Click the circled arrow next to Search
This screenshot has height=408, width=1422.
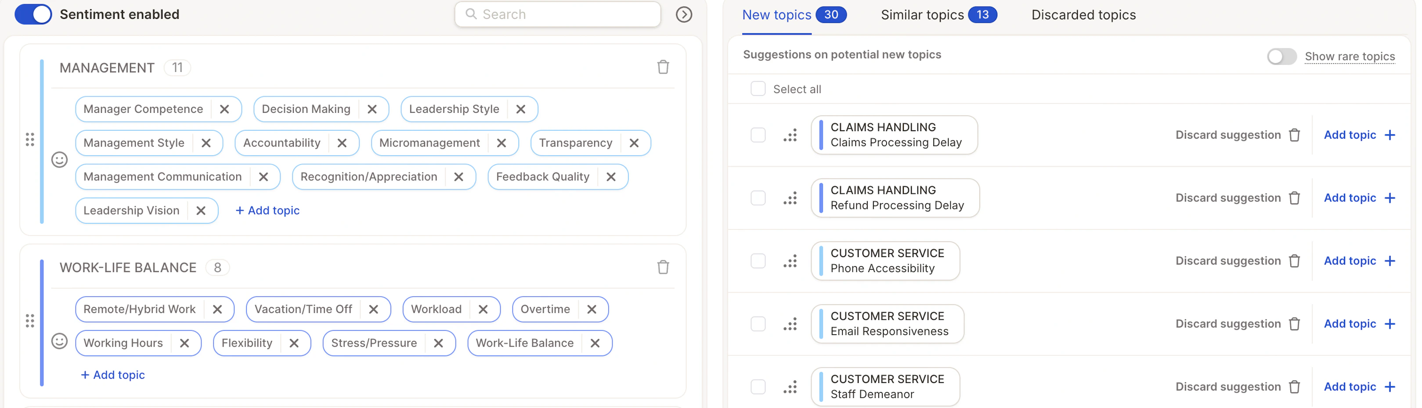coord(684,14)
